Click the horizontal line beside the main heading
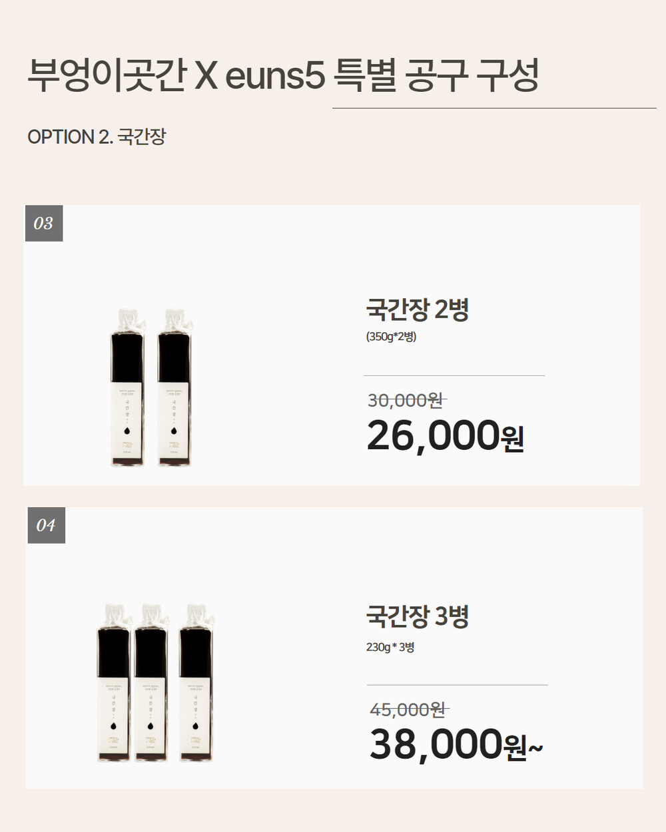This screenshot has height=832, width=666. click(494, 108)
